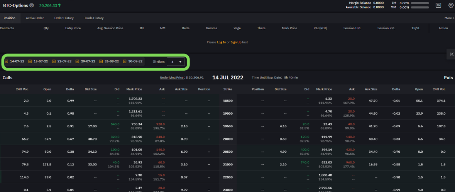Select the Order History tab
The image size is (455, 192).
pos(64,18)
